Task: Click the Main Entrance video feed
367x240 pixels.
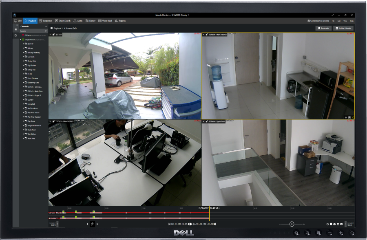Action: click(278, 76)
